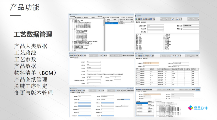The image size is (217, 120).
Task: Tick first checkbox in 检验否 row of 工序设置
Action: pyautogui.click(x=87, y=74)
